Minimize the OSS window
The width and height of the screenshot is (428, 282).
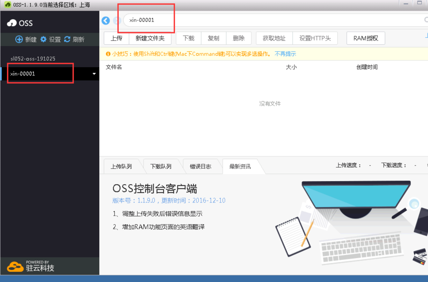click(406, 4)
